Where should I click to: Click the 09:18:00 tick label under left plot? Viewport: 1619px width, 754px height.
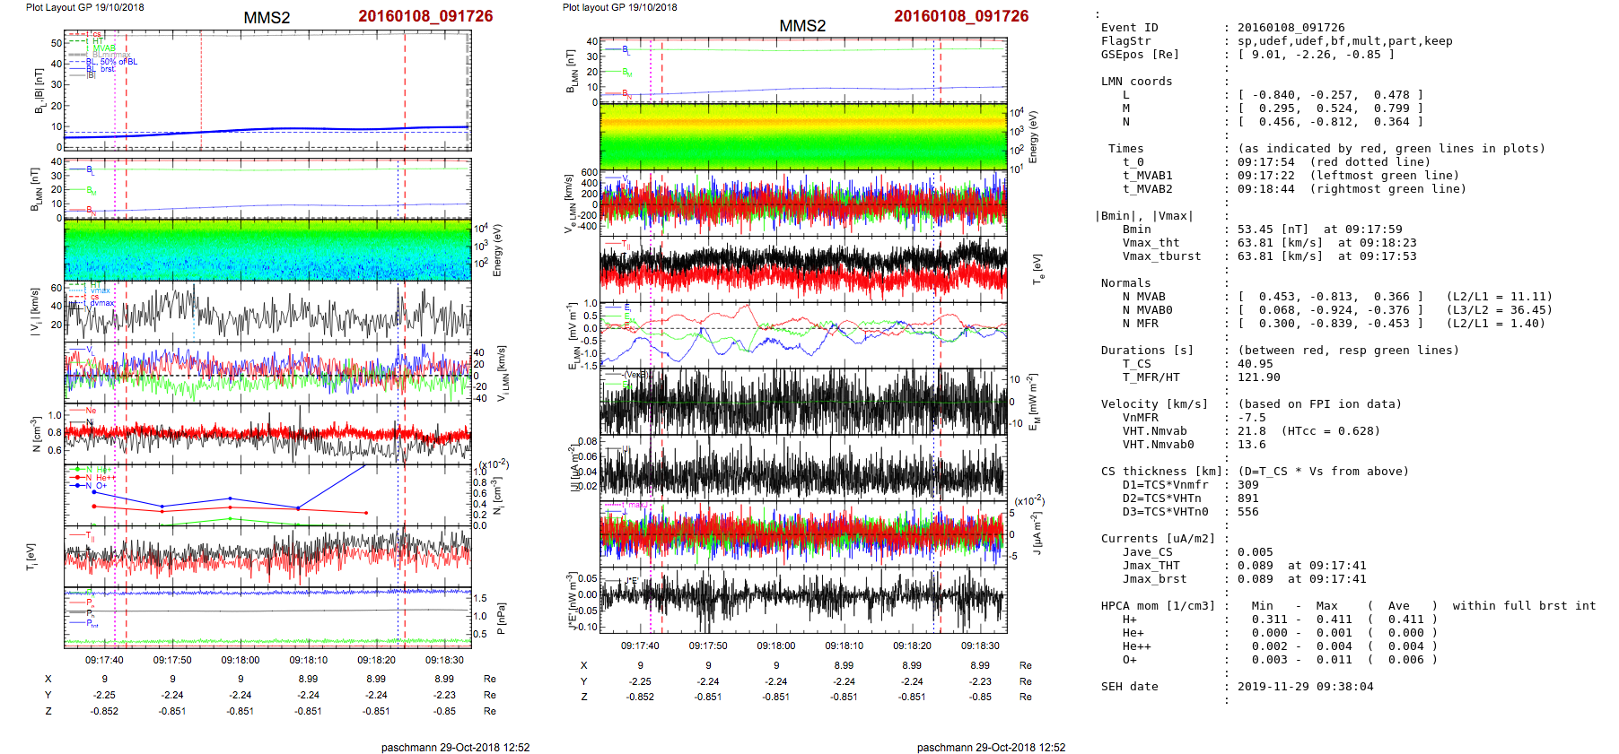[x=241, y=661]
